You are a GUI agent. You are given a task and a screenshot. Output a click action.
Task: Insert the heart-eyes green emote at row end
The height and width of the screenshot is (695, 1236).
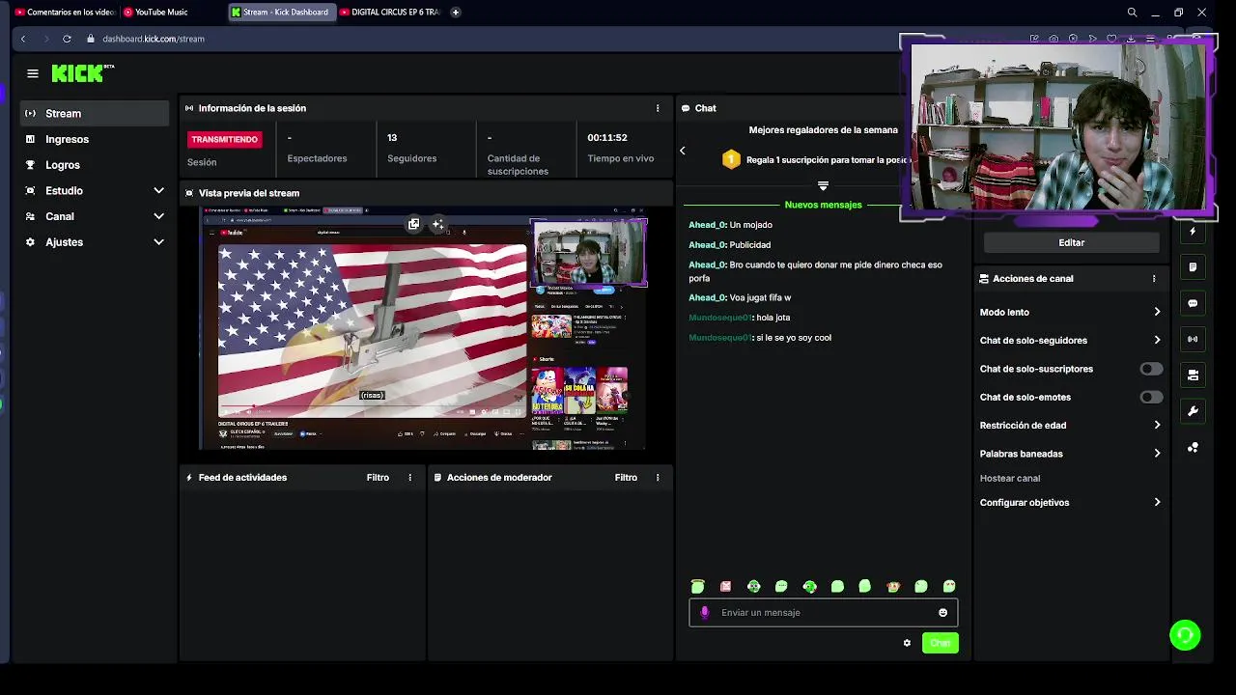click(949, 586)
